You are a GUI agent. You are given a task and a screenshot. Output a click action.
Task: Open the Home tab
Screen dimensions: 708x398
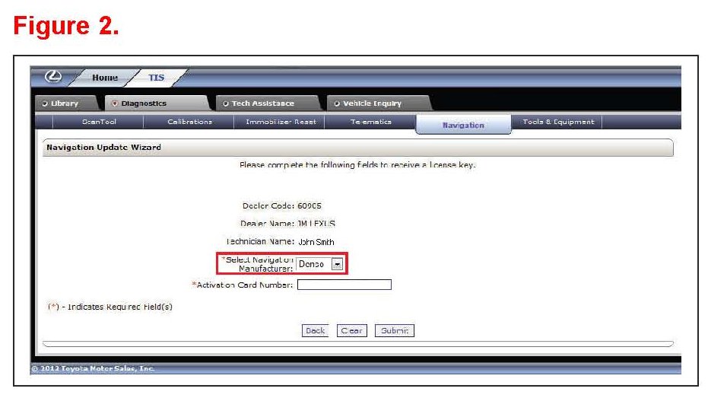104,78
